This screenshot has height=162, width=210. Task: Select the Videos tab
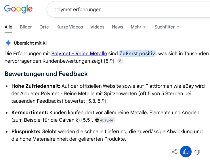point(97,27)
